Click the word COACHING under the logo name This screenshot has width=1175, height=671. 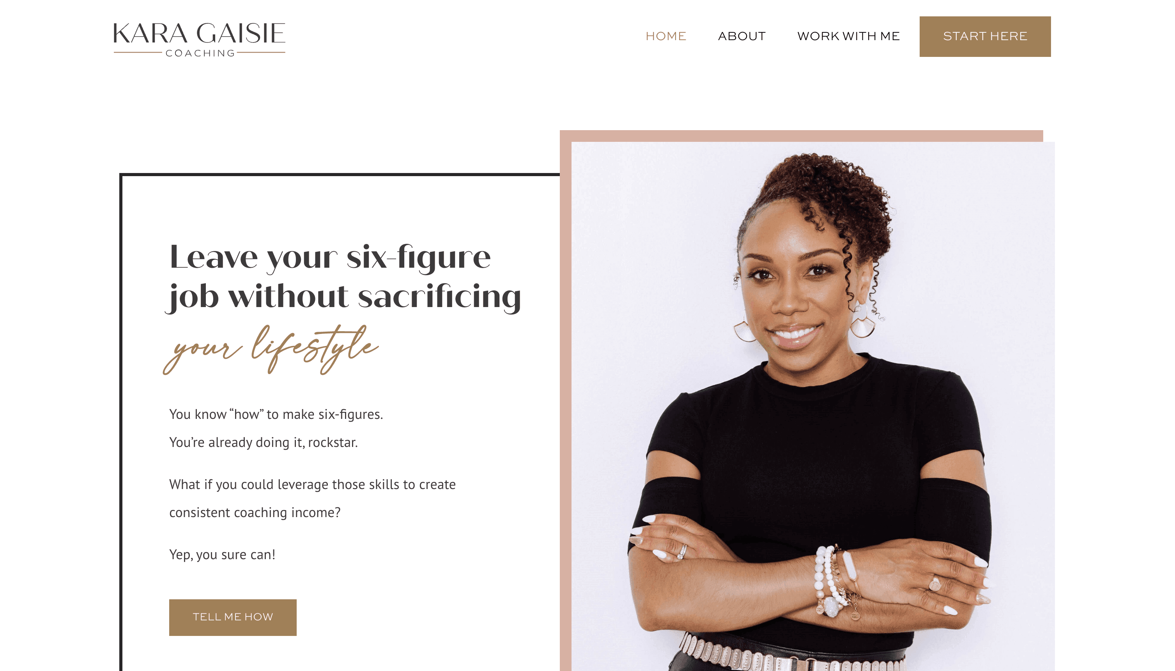200,53
